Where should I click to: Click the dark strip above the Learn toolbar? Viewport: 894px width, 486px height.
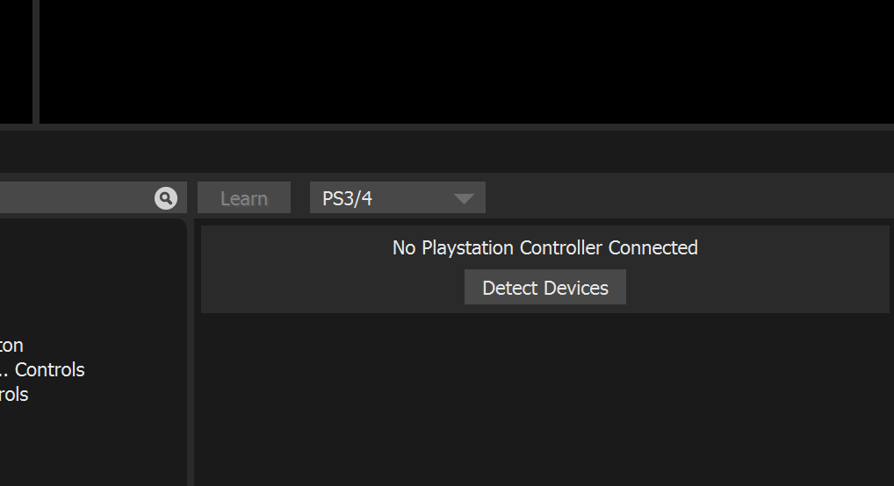[447, 152]
